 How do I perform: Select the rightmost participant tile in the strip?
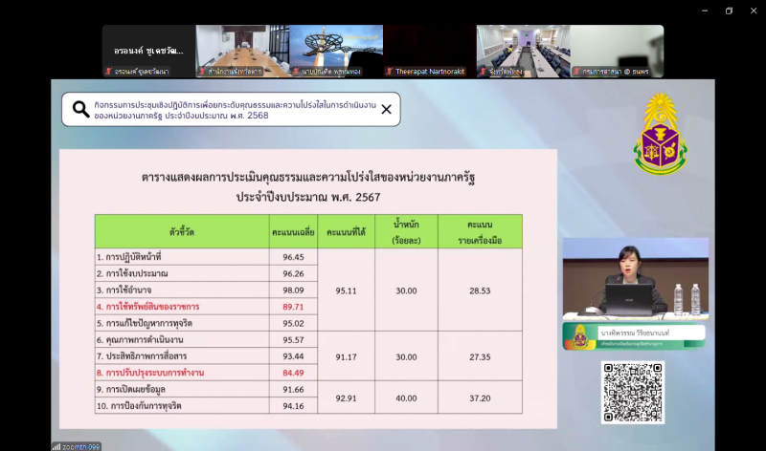coord(617,51)
